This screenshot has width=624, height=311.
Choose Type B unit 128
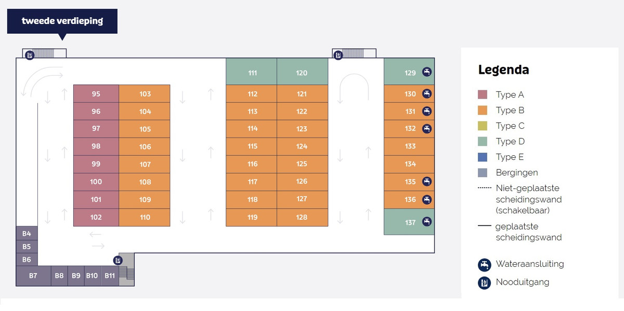point(302,217)
